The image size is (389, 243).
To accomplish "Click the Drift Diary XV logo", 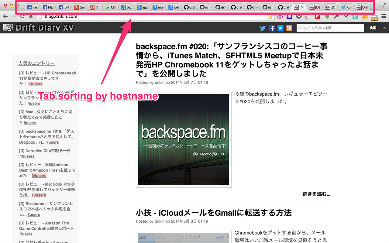I will (39, 28).
